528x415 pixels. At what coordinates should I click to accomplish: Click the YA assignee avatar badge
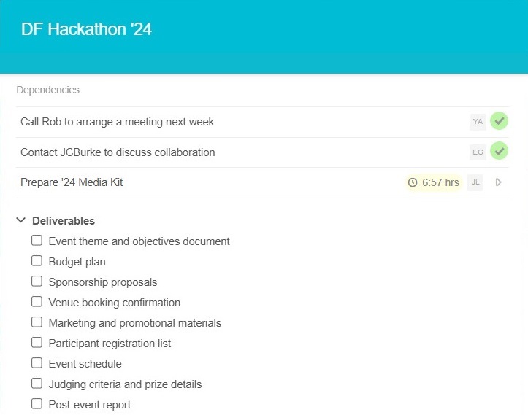tap(478, 122)
